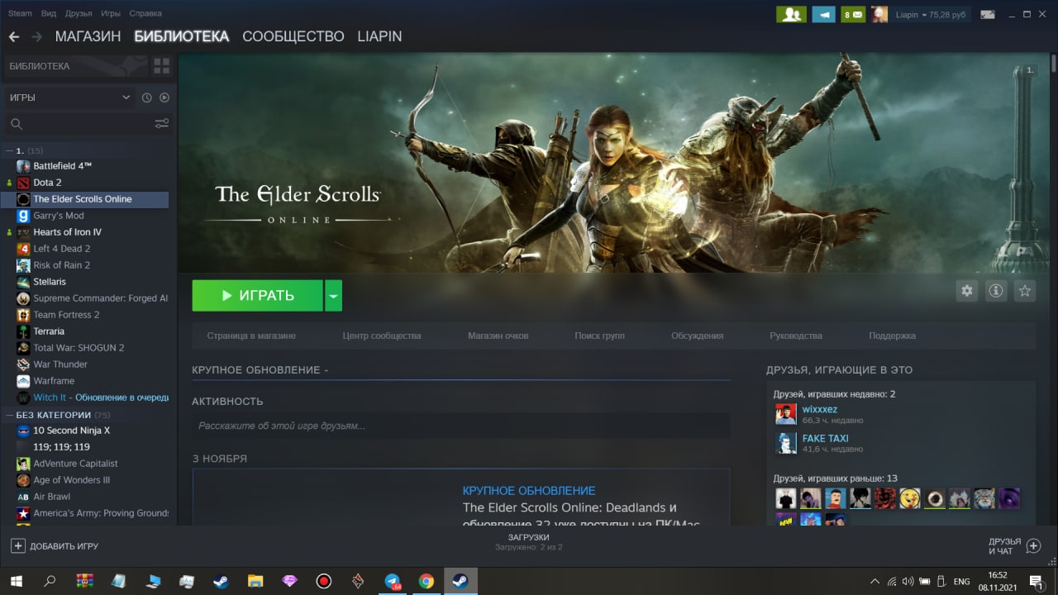Open Chrome from the taskbar

(x=426, y=581)
